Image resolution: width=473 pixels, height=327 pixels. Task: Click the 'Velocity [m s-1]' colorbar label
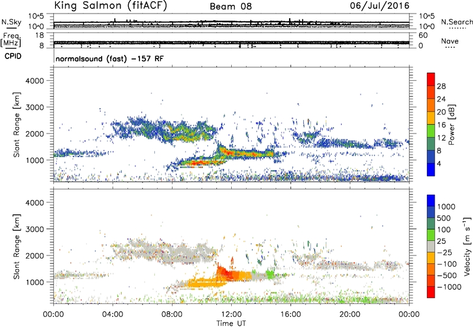pyautogui.click(x=467, y=246)
